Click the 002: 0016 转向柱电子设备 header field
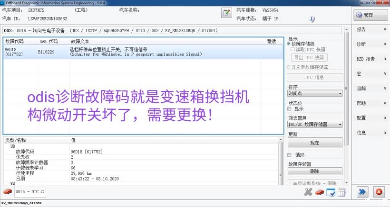 [x=172, y=31]
